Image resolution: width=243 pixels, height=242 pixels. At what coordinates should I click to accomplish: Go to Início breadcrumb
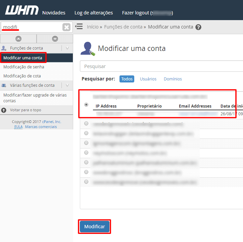click(93, 27)
